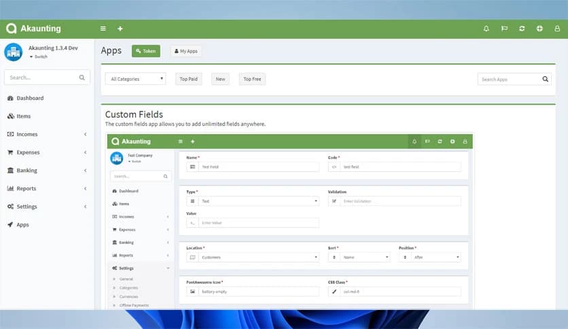
Task: Click the green Token button
Action: [146, 51]
